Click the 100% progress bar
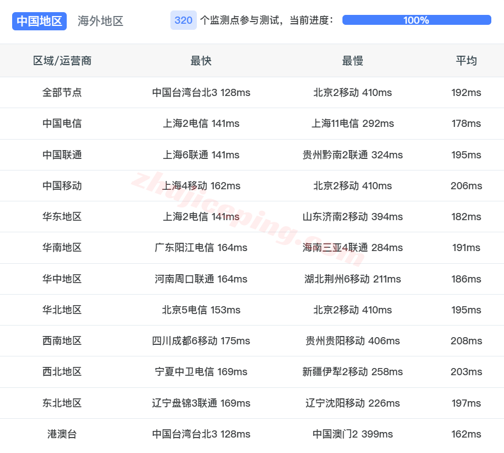504x453 pixels. [x=416, y=20]
